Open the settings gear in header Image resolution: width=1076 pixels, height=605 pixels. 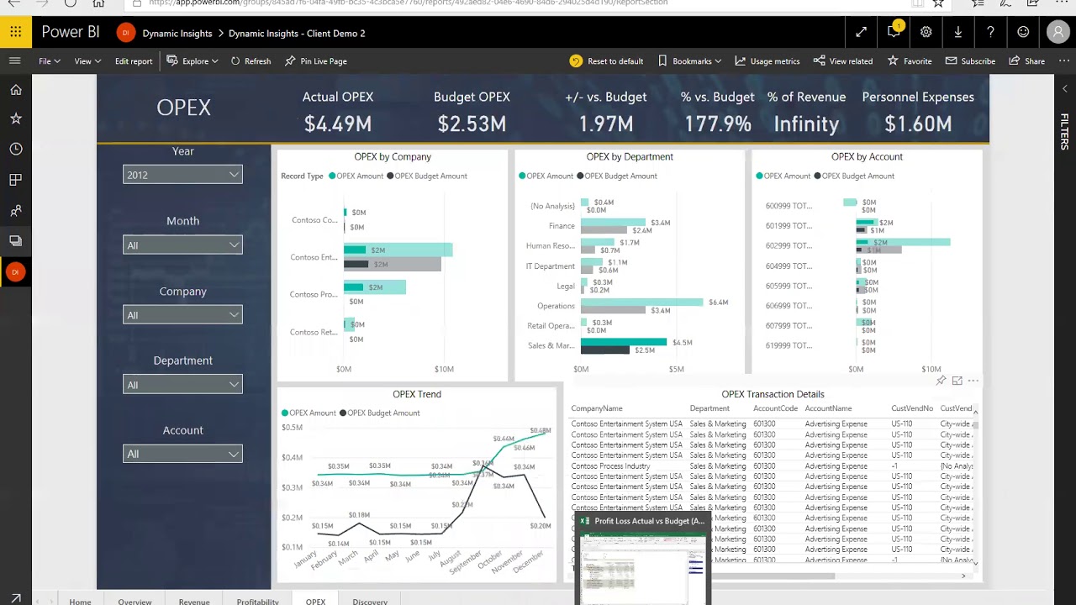926,33
